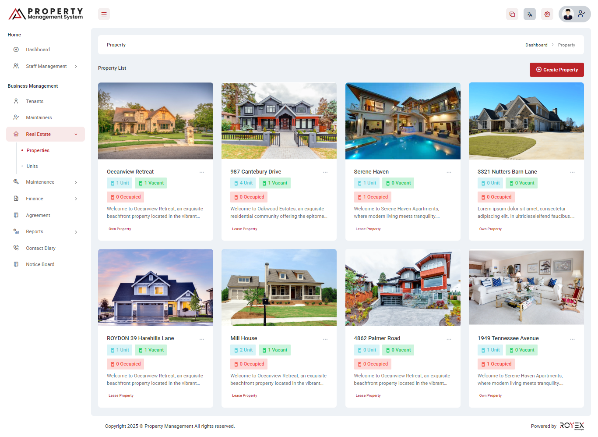Select Units under Real Estate

click(32, 166)
